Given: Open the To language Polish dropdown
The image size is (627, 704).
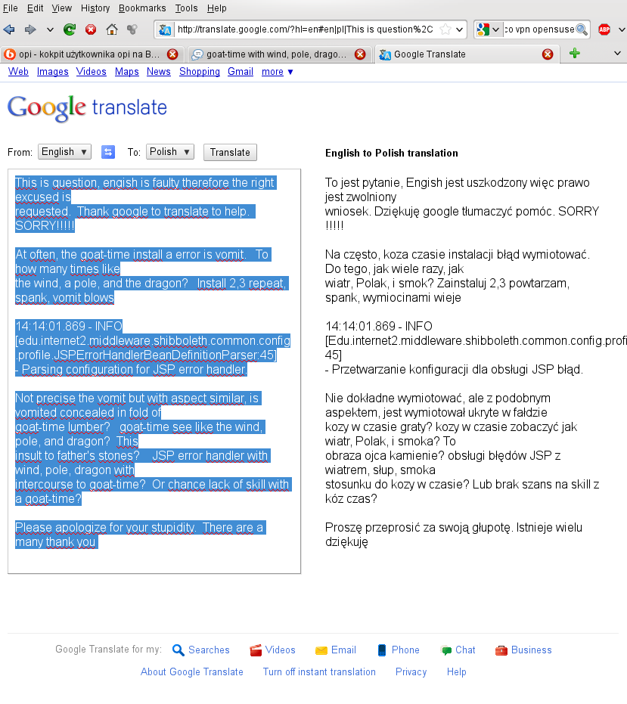Looking at the screenshot, I should (170, 152).
